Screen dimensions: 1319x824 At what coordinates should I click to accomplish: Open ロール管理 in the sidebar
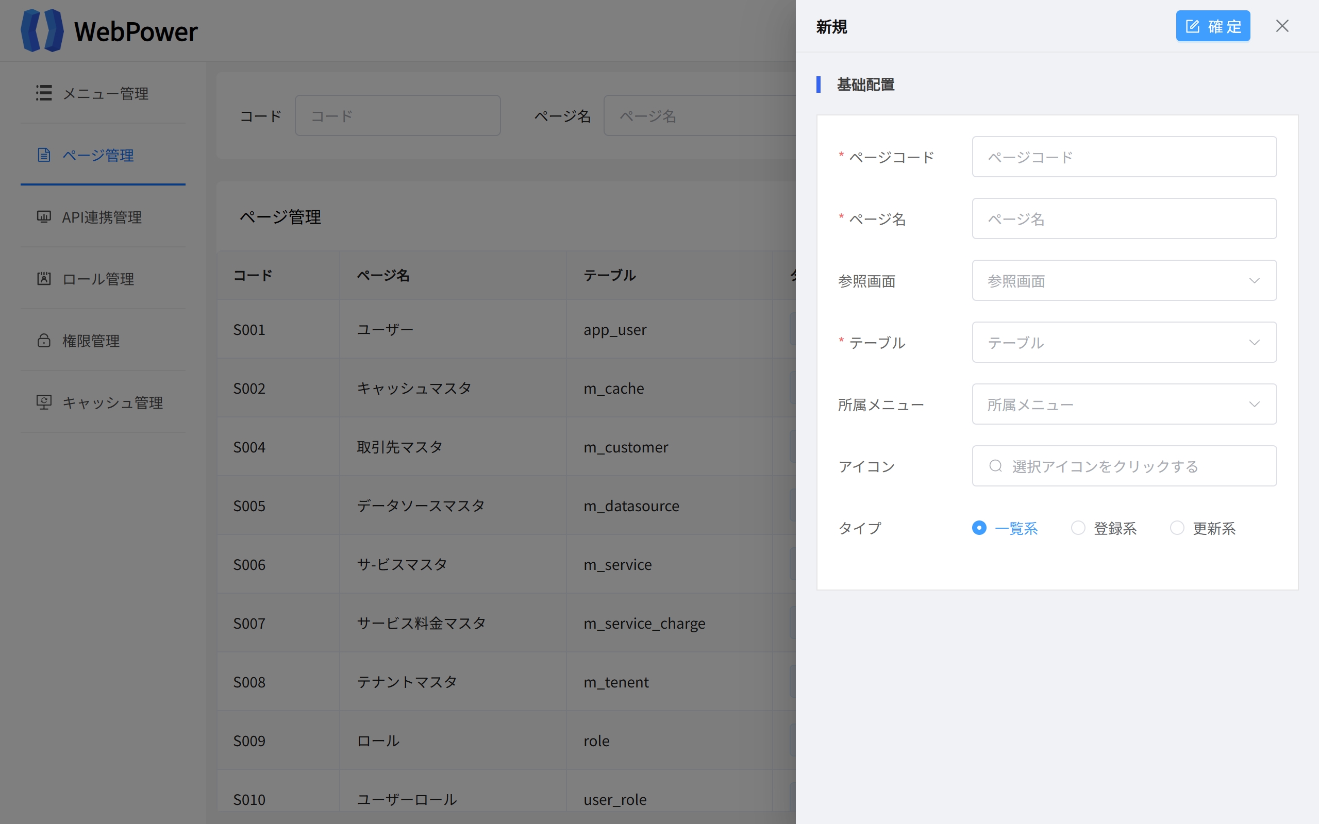[103, 278]
